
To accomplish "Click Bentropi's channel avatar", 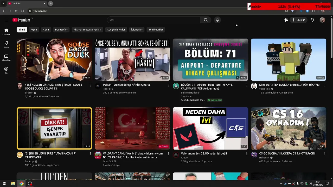I will tap(20, 155).
